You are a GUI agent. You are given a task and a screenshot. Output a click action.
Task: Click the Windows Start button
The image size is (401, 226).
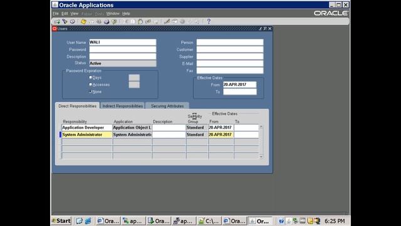pyautogui.click(x=61, y=221)
